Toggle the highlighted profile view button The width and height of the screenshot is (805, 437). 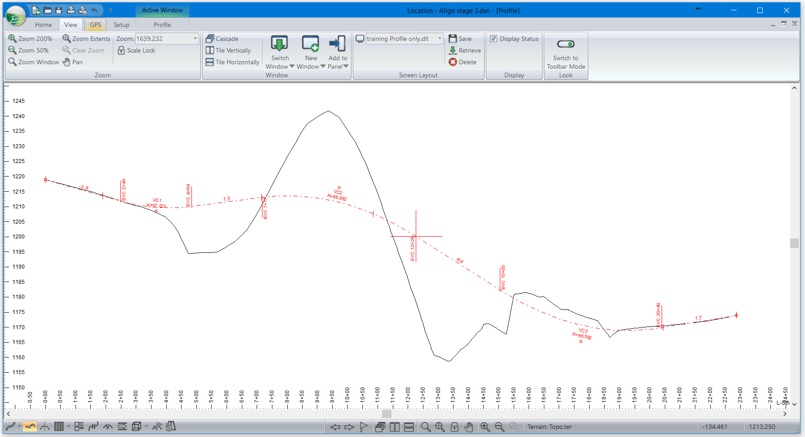tap(30, 427)
